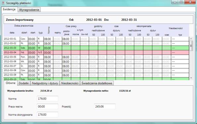The image size is (197, 124).
Task: Click the 'data' column header
Action: point(12,33)
